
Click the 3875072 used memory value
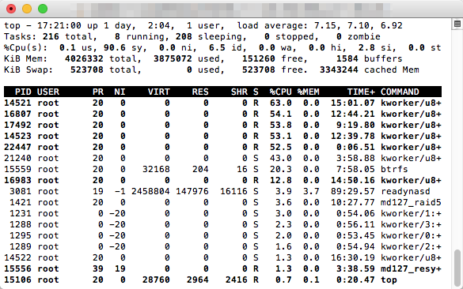tap(173, 59)
